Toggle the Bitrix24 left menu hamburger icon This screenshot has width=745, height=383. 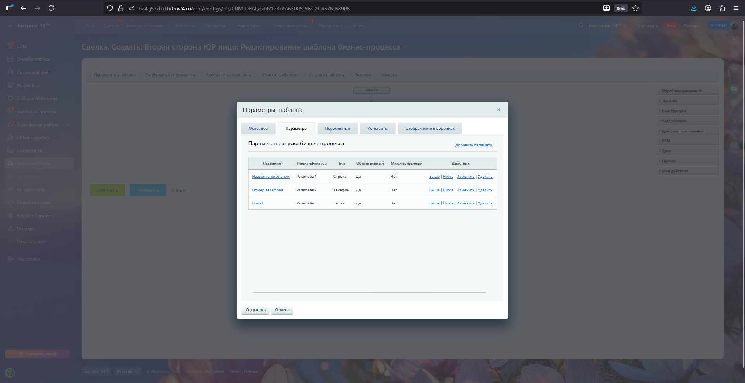click(10, 26)
